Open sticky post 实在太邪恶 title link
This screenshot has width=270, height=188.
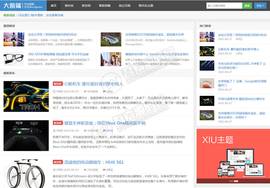pyautogui.click(x=53, y=35)
